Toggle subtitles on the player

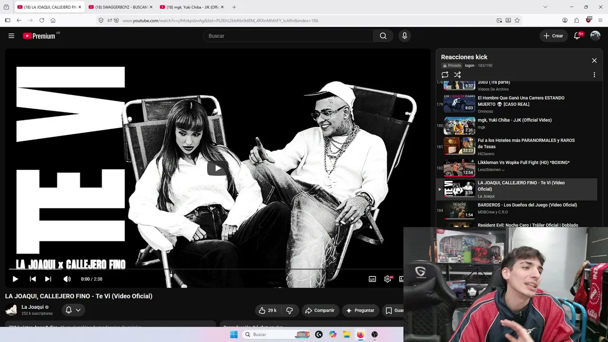[372, 279]
